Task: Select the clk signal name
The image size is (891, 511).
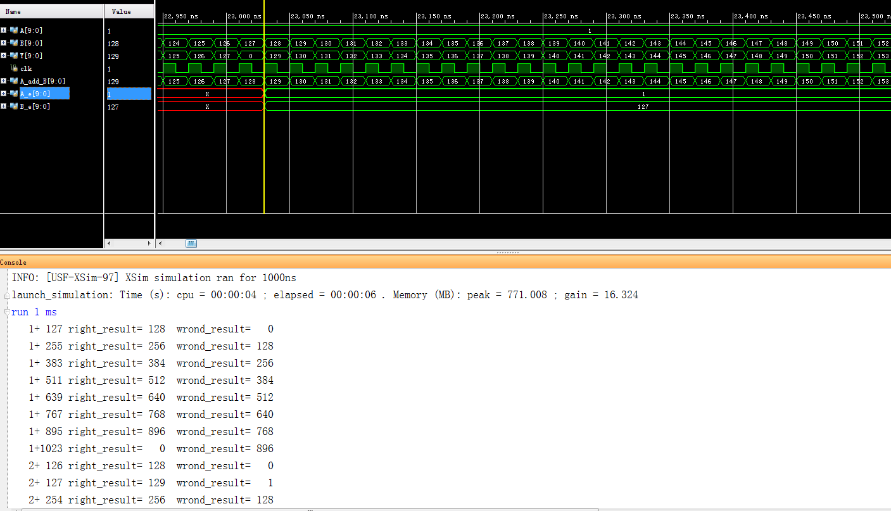Action: point(25,68)
